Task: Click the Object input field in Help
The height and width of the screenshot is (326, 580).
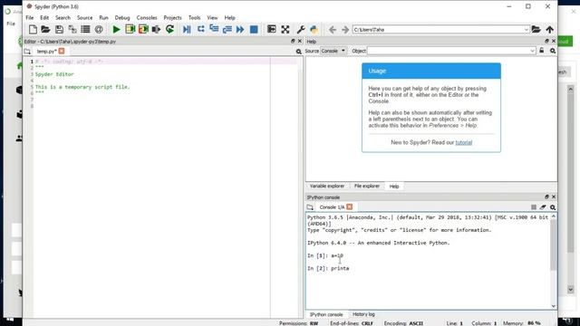Action: pos(449,51)
